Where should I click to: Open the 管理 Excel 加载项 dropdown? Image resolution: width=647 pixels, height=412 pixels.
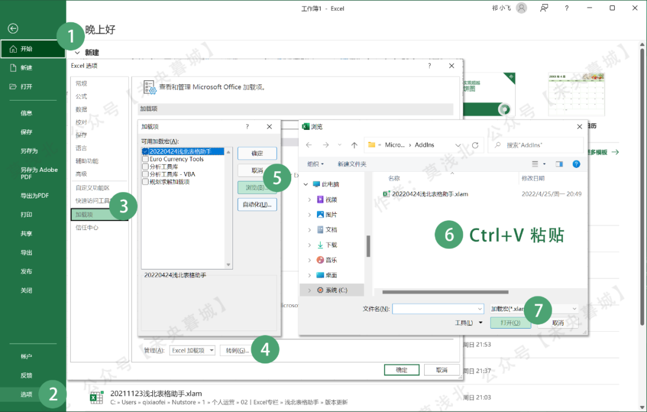192,350
